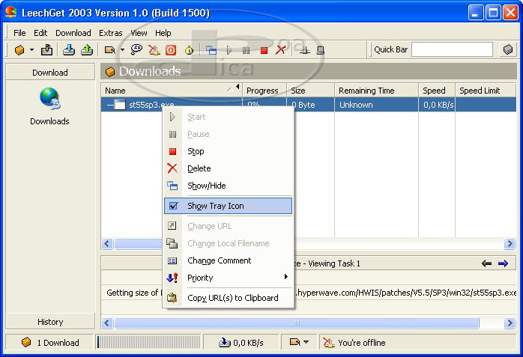Click the offline connection status icon

point(328,343)
